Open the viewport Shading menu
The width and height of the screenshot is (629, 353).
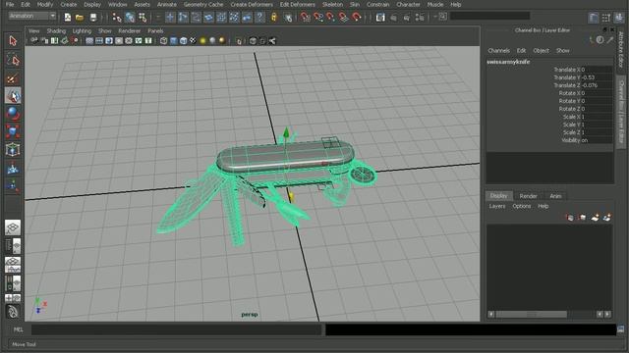(x=56, y=30)
